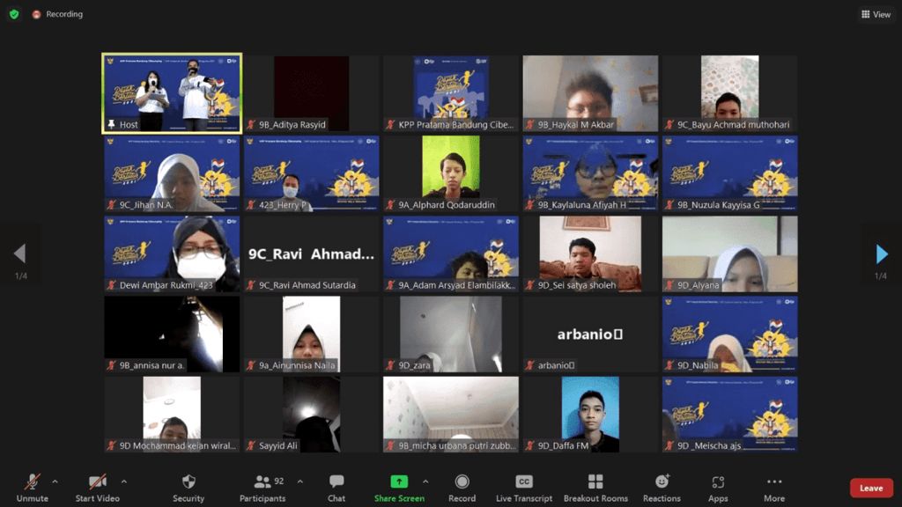Enable Live Transcript captions

[523, 488]
